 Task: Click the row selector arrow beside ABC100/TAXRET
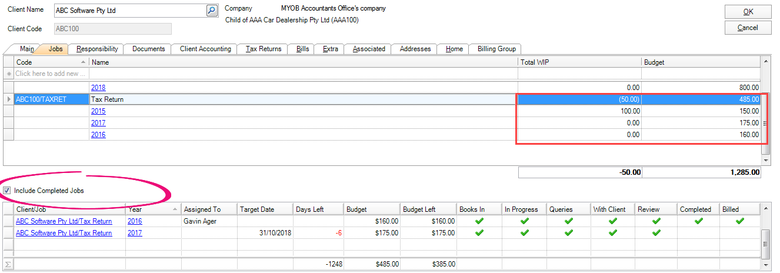(8, 99)
